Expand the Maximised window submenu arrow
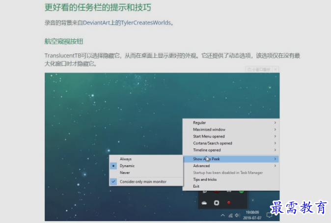Screen dimensions: 331x223 [275, 129]
